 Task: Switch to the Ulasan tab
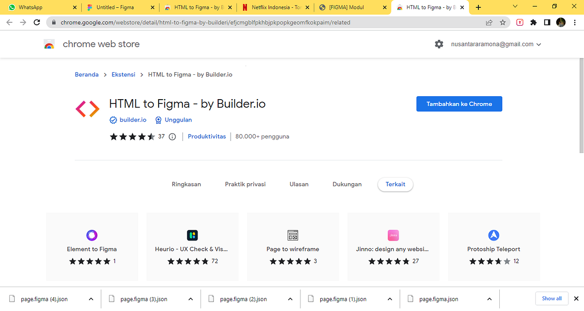[299, 184]
